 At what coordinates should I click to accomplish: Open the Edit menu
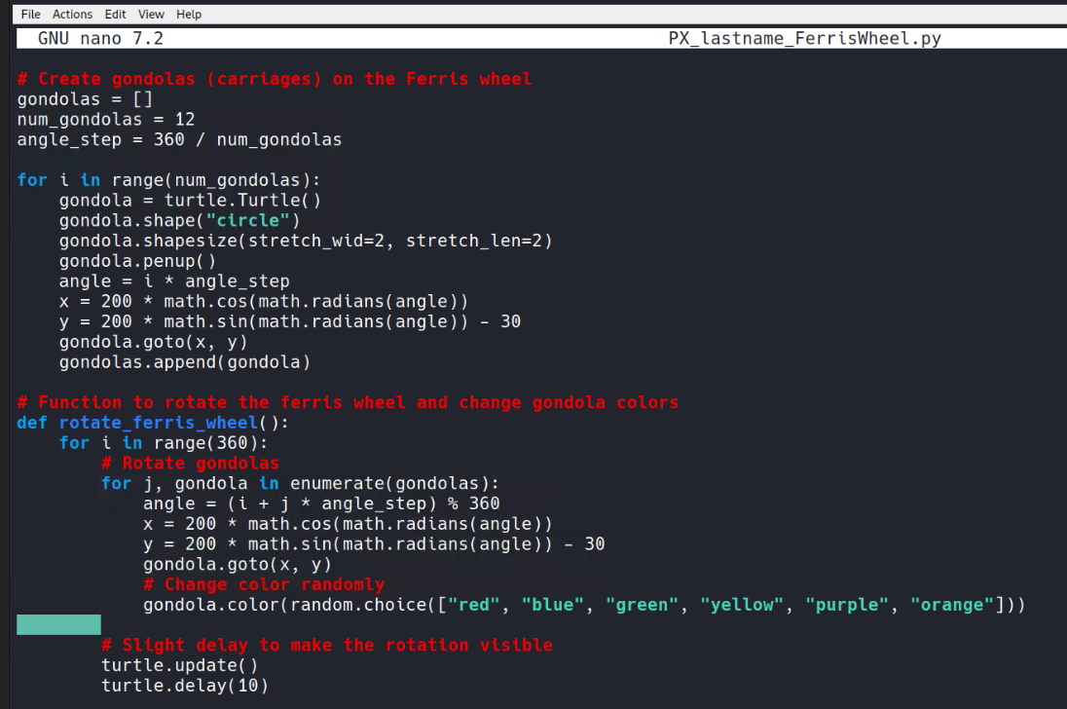pyautogui.click(x=115, y=14)
